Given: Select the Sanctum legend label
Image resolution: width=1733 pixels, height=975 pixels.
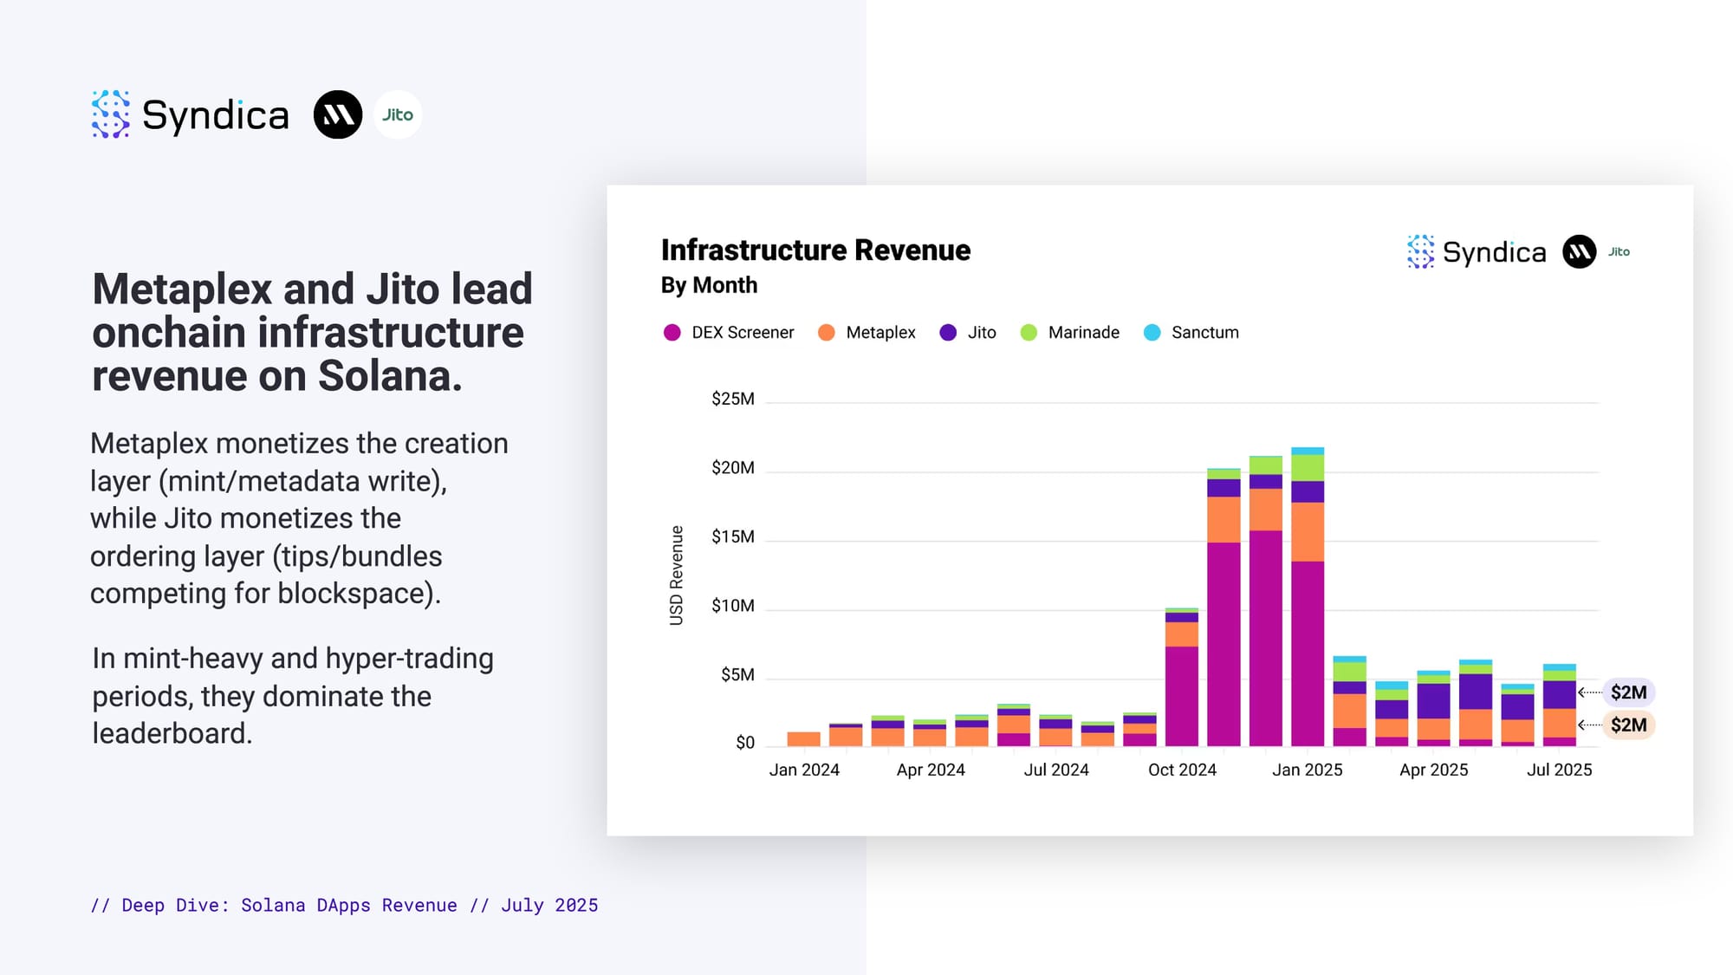Looking at the screenshot, I should [1204, 333].
